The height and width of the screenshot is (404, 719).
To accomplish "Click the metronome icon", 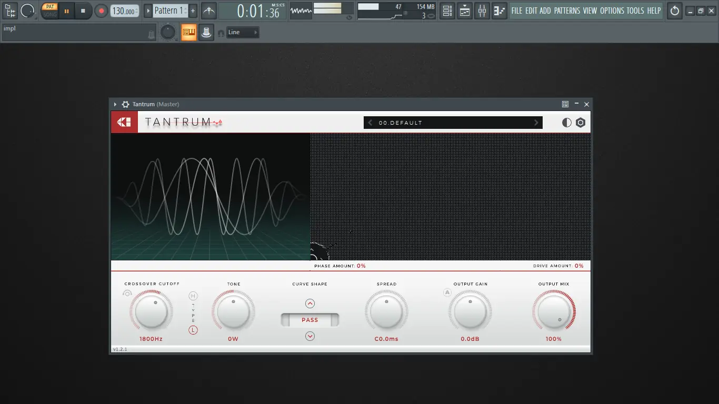I will [x=209, y=11].
